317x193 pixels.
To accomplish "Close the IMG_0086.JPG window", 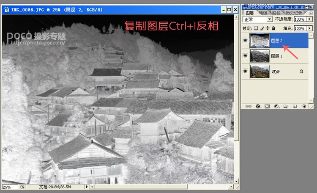I will tap(235, 10).
